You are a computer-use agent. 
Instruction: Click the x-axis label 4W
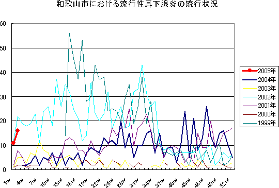click(20, 182)
